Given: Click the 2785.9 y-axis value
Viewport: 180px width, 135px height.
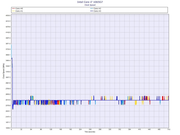Looking at the screenshot, I should [8, 89].
